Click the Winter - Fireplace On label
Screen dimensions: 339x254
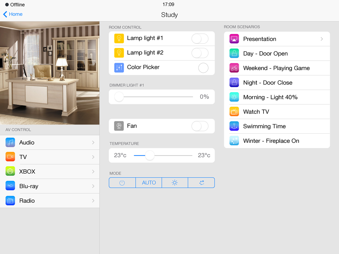click(271, 141)
